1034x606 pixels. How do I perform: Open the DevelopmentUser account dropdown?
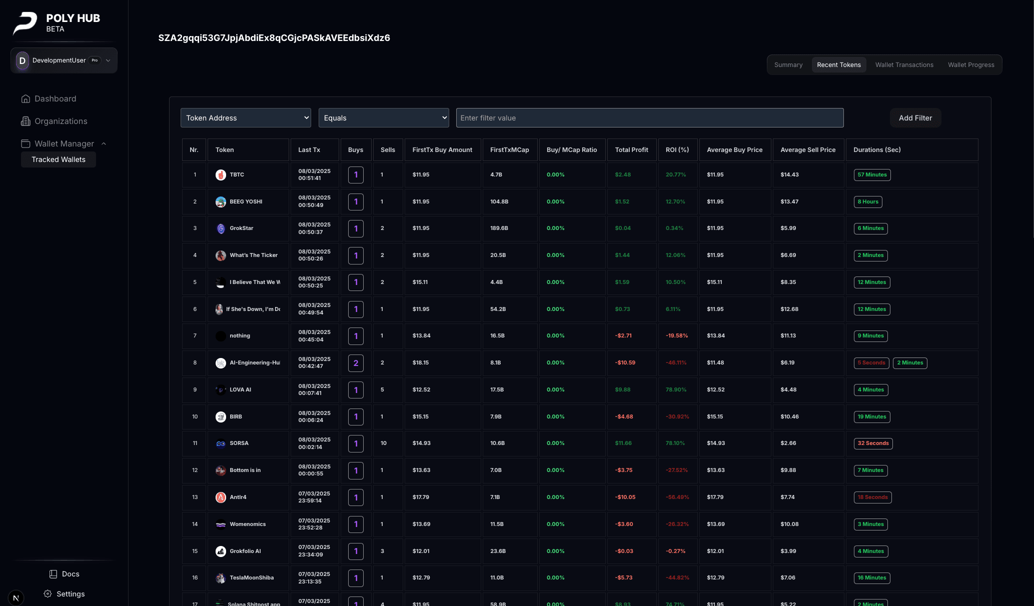coord(108,60)
